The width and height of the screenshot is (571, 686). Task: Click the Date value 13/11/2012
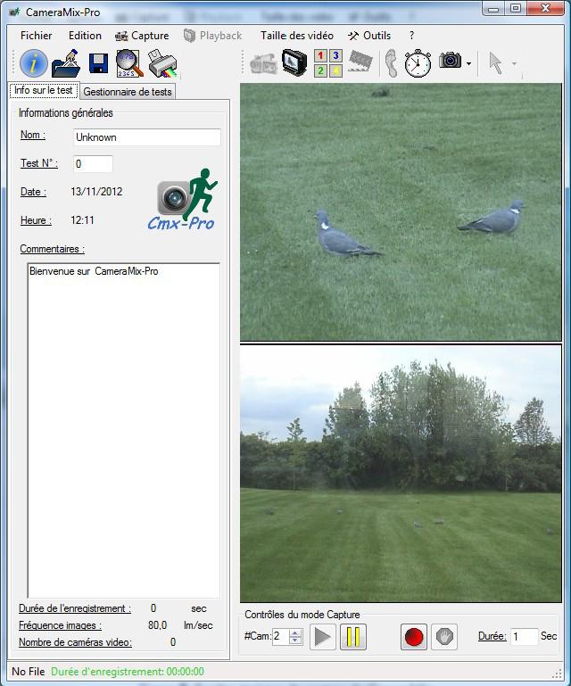tap(96, 192)
